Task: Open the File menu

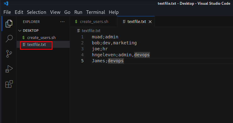Action: (x=7, y=12)
